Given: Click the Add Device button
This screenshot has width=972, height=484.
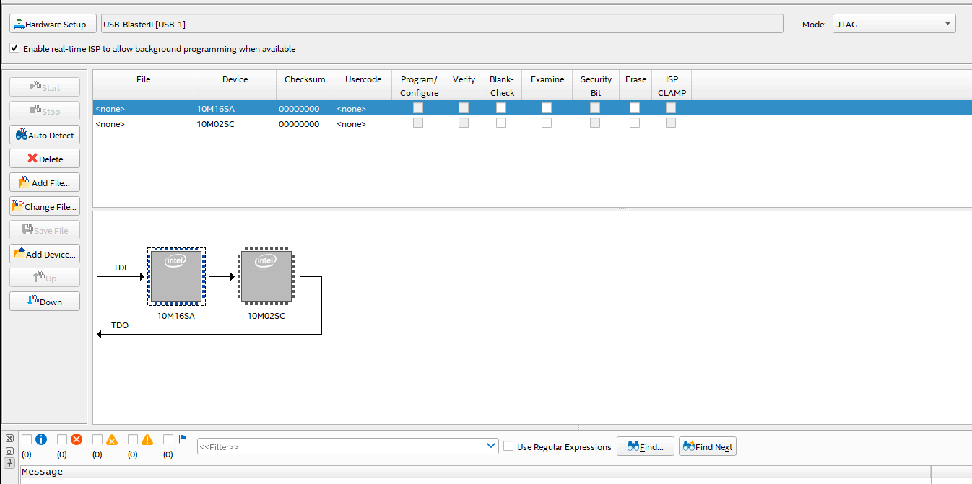Looking at the screenshot, I should click(x=45, y=254).
